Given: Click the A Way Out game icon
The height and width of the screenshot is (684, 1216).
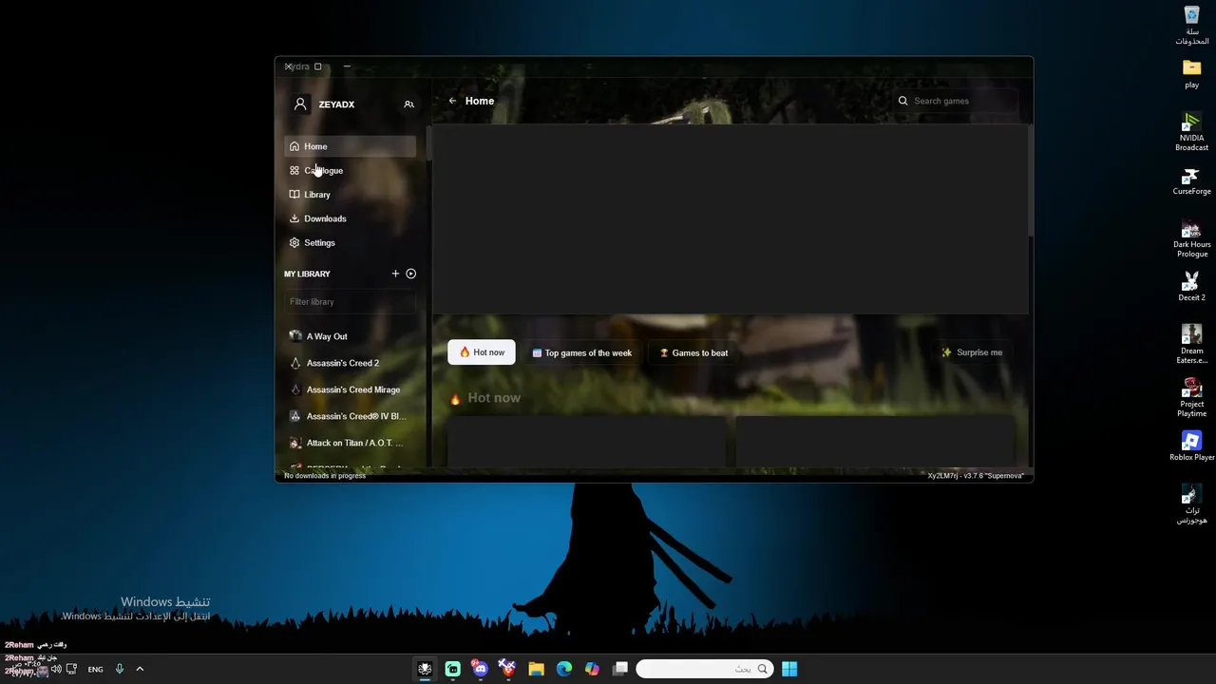Looking at the screenshot, I should (x=295, y=336).
